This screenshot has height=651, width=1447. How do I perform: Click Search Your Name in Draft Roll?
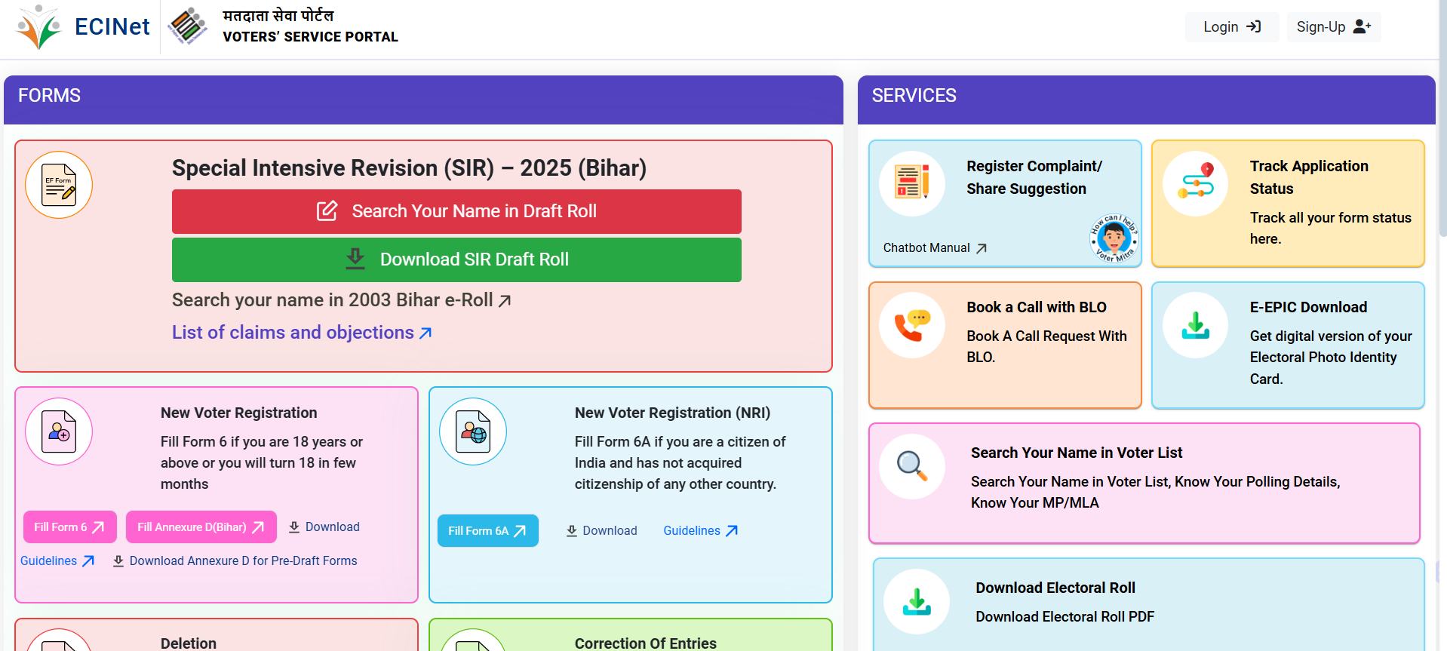[456, 211]
